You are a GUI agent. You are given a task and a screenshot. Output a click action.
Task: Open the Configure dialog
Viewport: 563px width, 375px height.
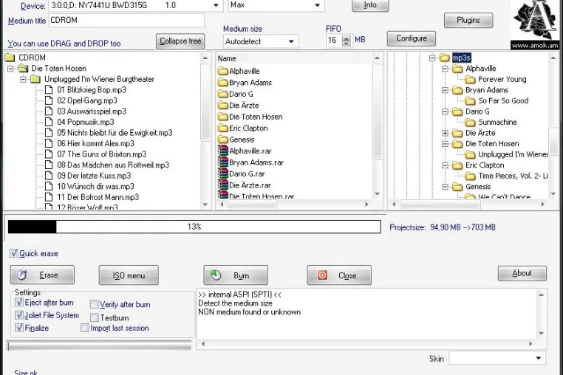412,38
